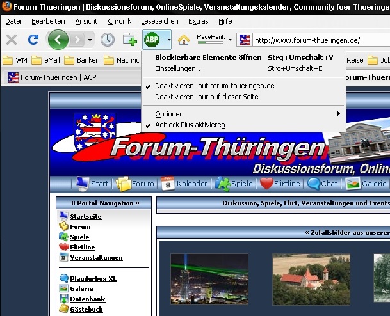Open the history clock icon
This screenshot has height=316, width=390.
click(108, 40)
